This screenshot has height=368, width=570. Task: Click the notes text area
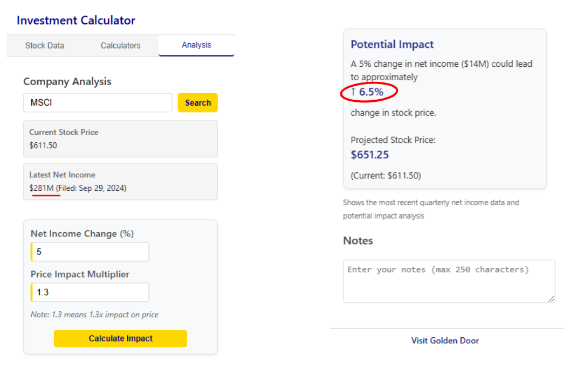pyautogui.click(x=449, y=281)
